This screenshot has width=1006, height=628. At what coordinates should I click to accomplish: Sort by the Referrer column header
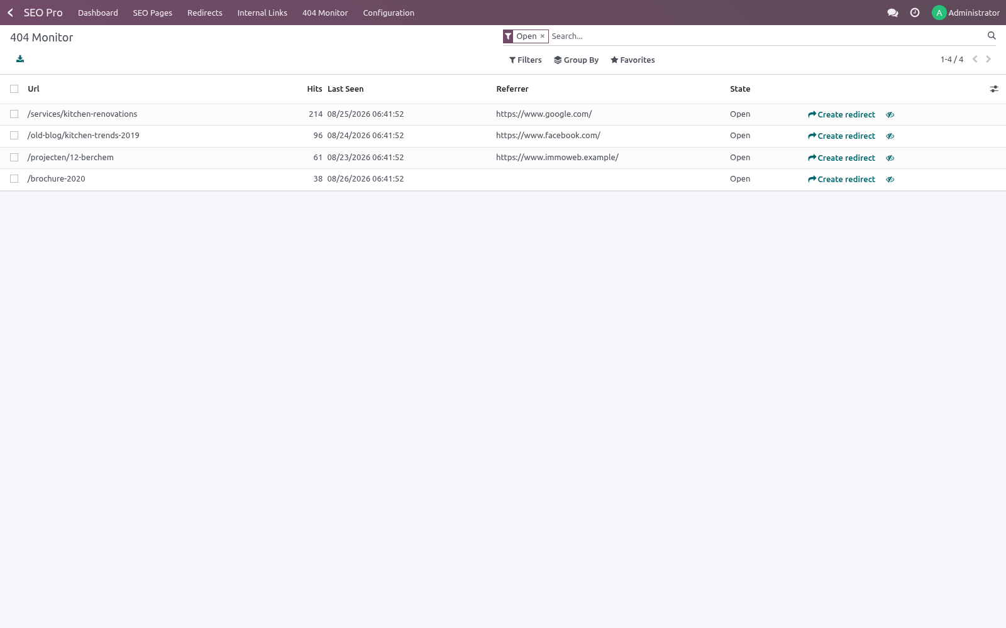point(512,89)
